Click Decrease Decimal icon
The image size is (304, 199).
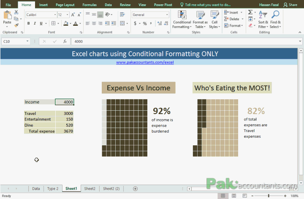(166, 24)
